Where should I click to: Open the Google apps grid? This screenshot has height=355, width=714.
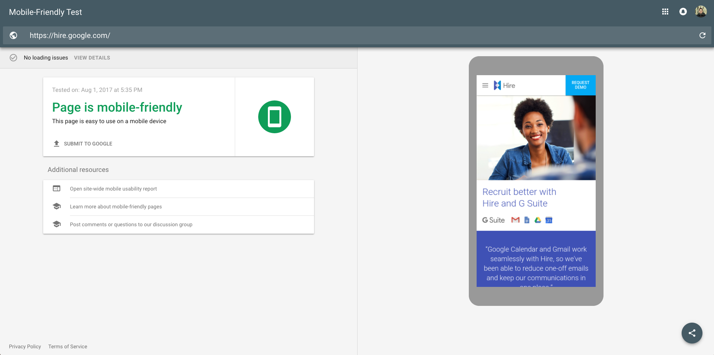pyautogui.click(x=665, y=12)
